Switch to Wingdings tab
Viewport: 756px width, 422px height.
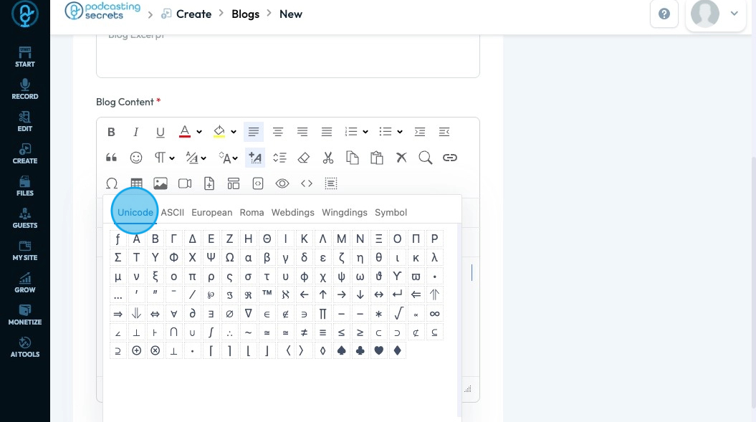345,212
